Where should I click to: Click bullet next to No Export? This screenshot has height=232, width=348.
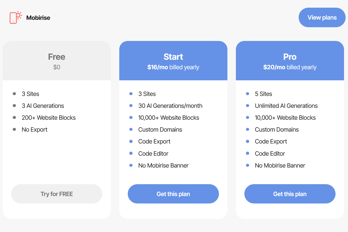pos(14,129)
